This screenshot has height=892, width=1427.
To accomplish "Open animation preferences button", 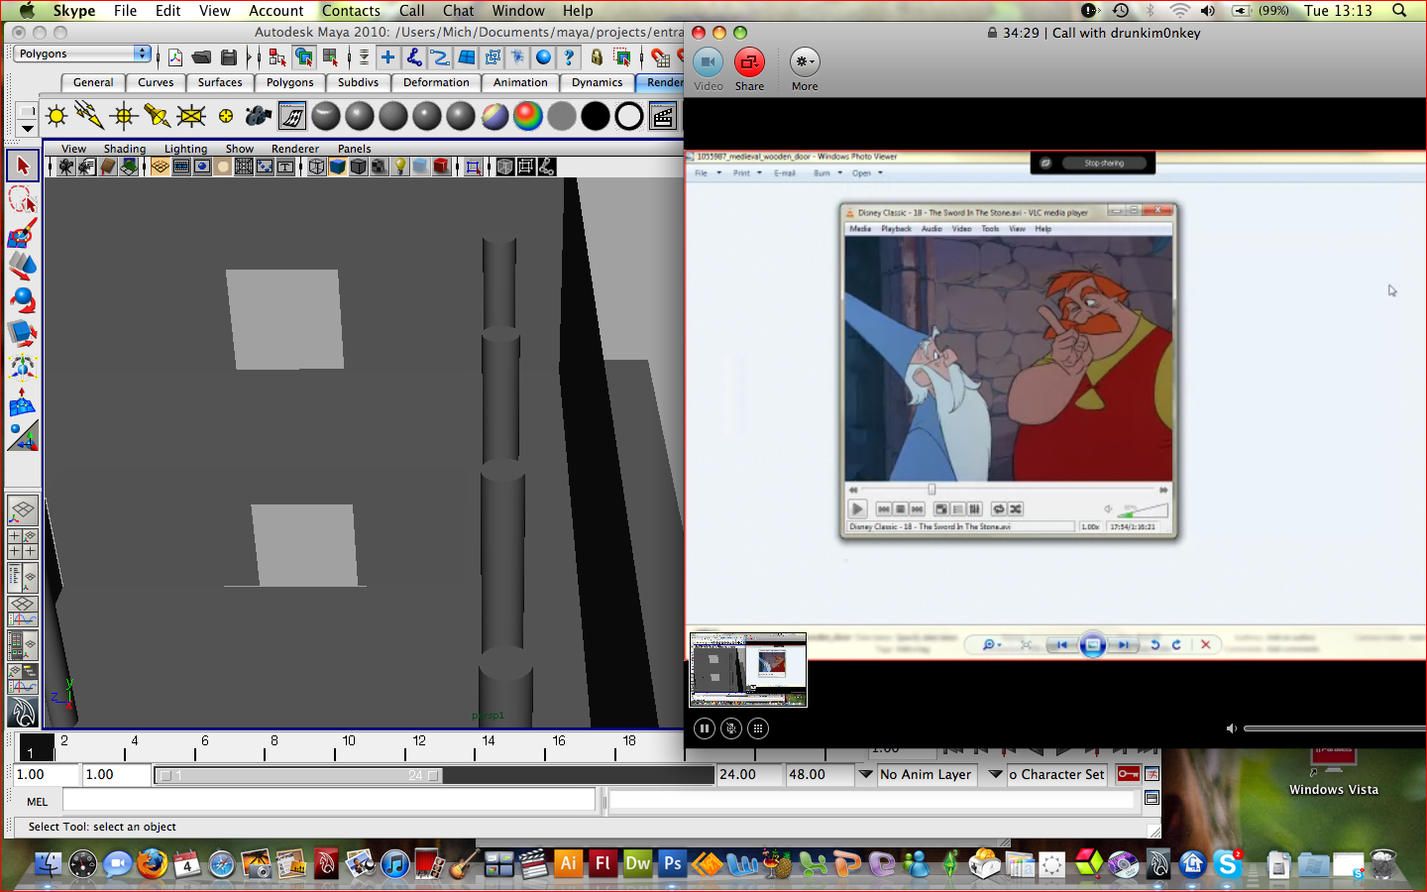I will pos(1152,774).
